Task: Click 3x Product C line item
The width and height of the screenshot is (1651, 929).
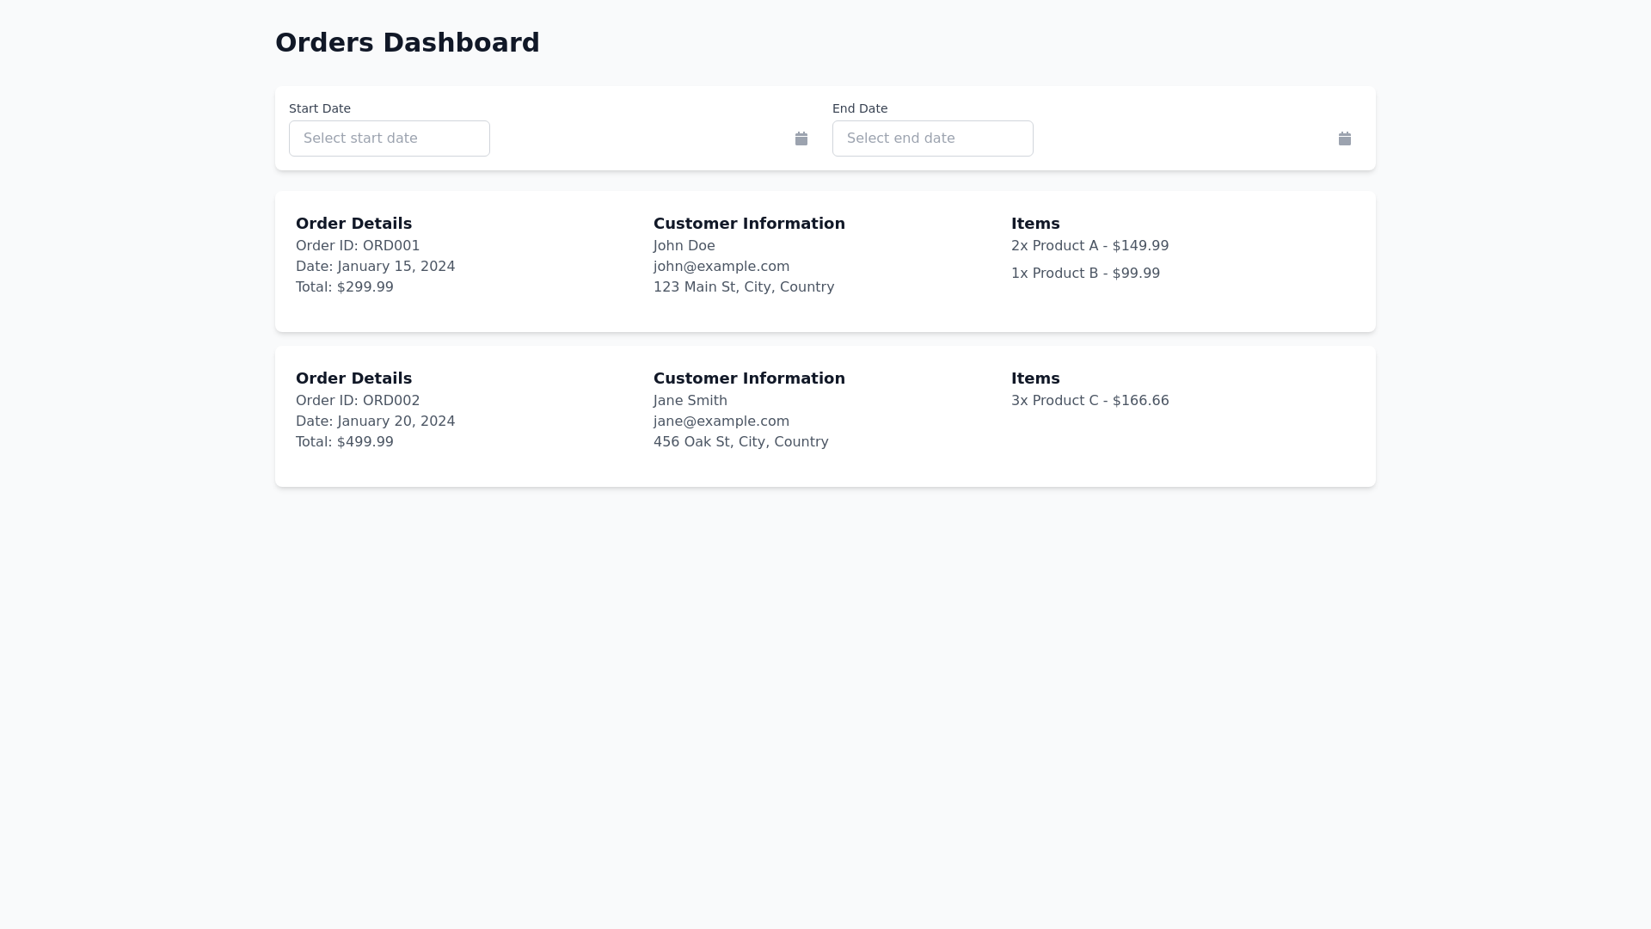Action: tap(1089, 400)
